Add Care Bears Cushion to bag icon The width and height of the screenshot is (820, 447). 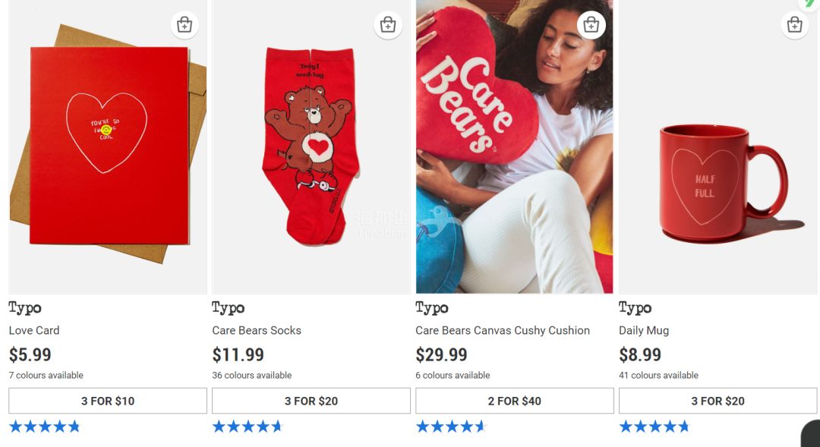(x=591, y=25)
